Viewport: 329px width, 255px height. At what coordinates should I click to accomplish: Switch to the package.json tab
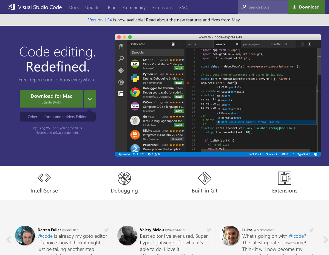pyautogui.click(x=254, y=44)
